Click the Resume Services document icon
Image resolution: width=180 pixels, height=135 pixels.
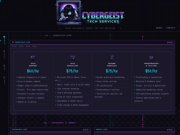click(112, 58)
